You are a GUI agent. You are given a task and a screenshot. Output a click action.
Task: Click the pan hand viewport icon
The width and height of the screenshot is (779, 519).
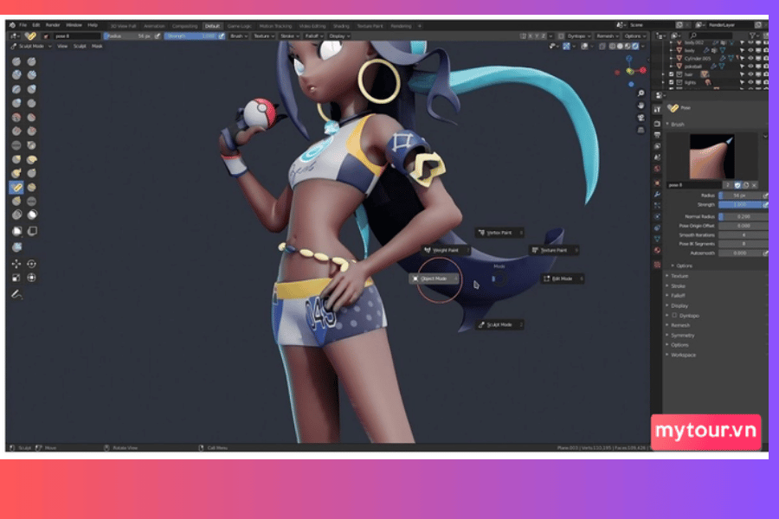tap(641, 105)
